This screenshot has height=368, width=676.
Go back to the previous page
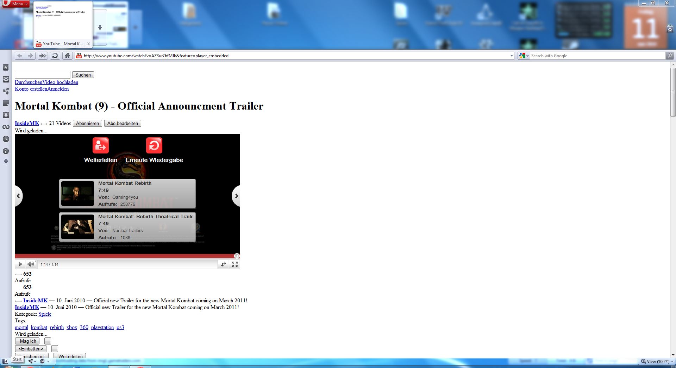pos(20,55)
